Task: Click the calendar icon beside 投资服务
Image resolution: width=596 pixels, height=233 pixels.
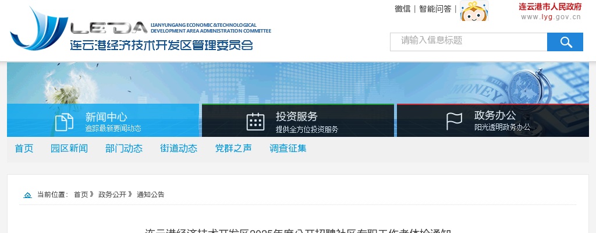Action: click(x=256, y=122)
